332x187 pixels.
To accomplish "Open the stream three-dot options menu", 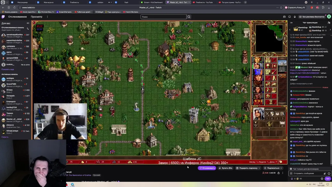I will point(283,173).
